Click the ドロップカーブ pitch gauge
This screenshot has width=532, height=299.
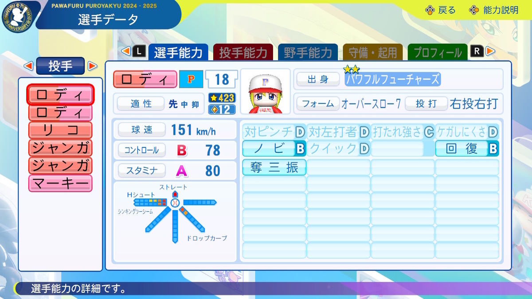click(192, 219)
